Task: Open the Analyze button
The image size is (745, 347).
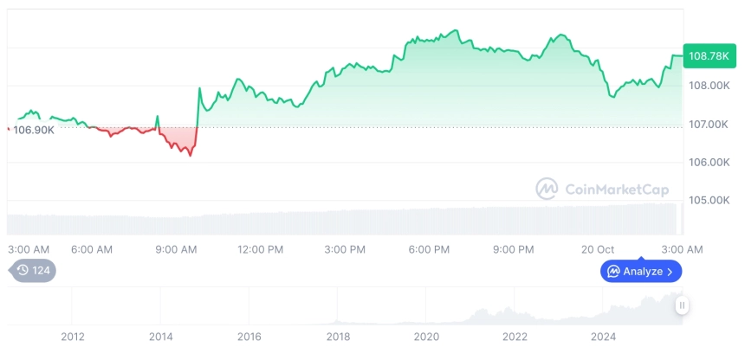Action: (641, 272)
